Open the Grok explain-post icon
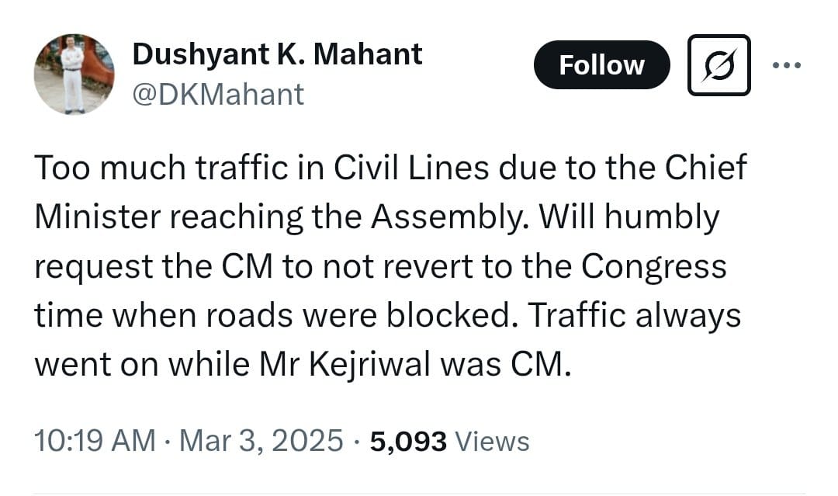Screen dimensions: 838x496 (719, 65)
